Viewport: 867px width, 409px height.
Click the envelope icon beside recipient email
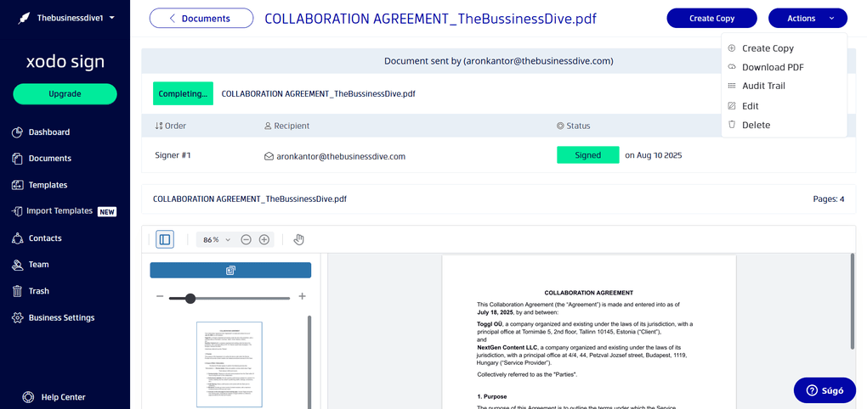[x=269, y=156]
